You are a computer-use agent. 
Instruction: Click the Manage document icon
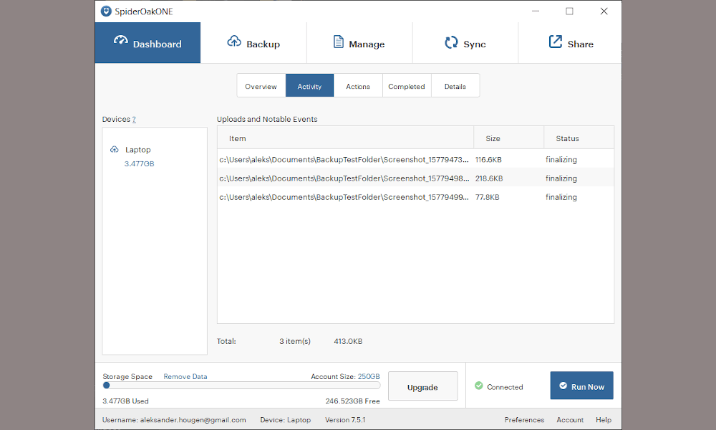pos(339,42)
